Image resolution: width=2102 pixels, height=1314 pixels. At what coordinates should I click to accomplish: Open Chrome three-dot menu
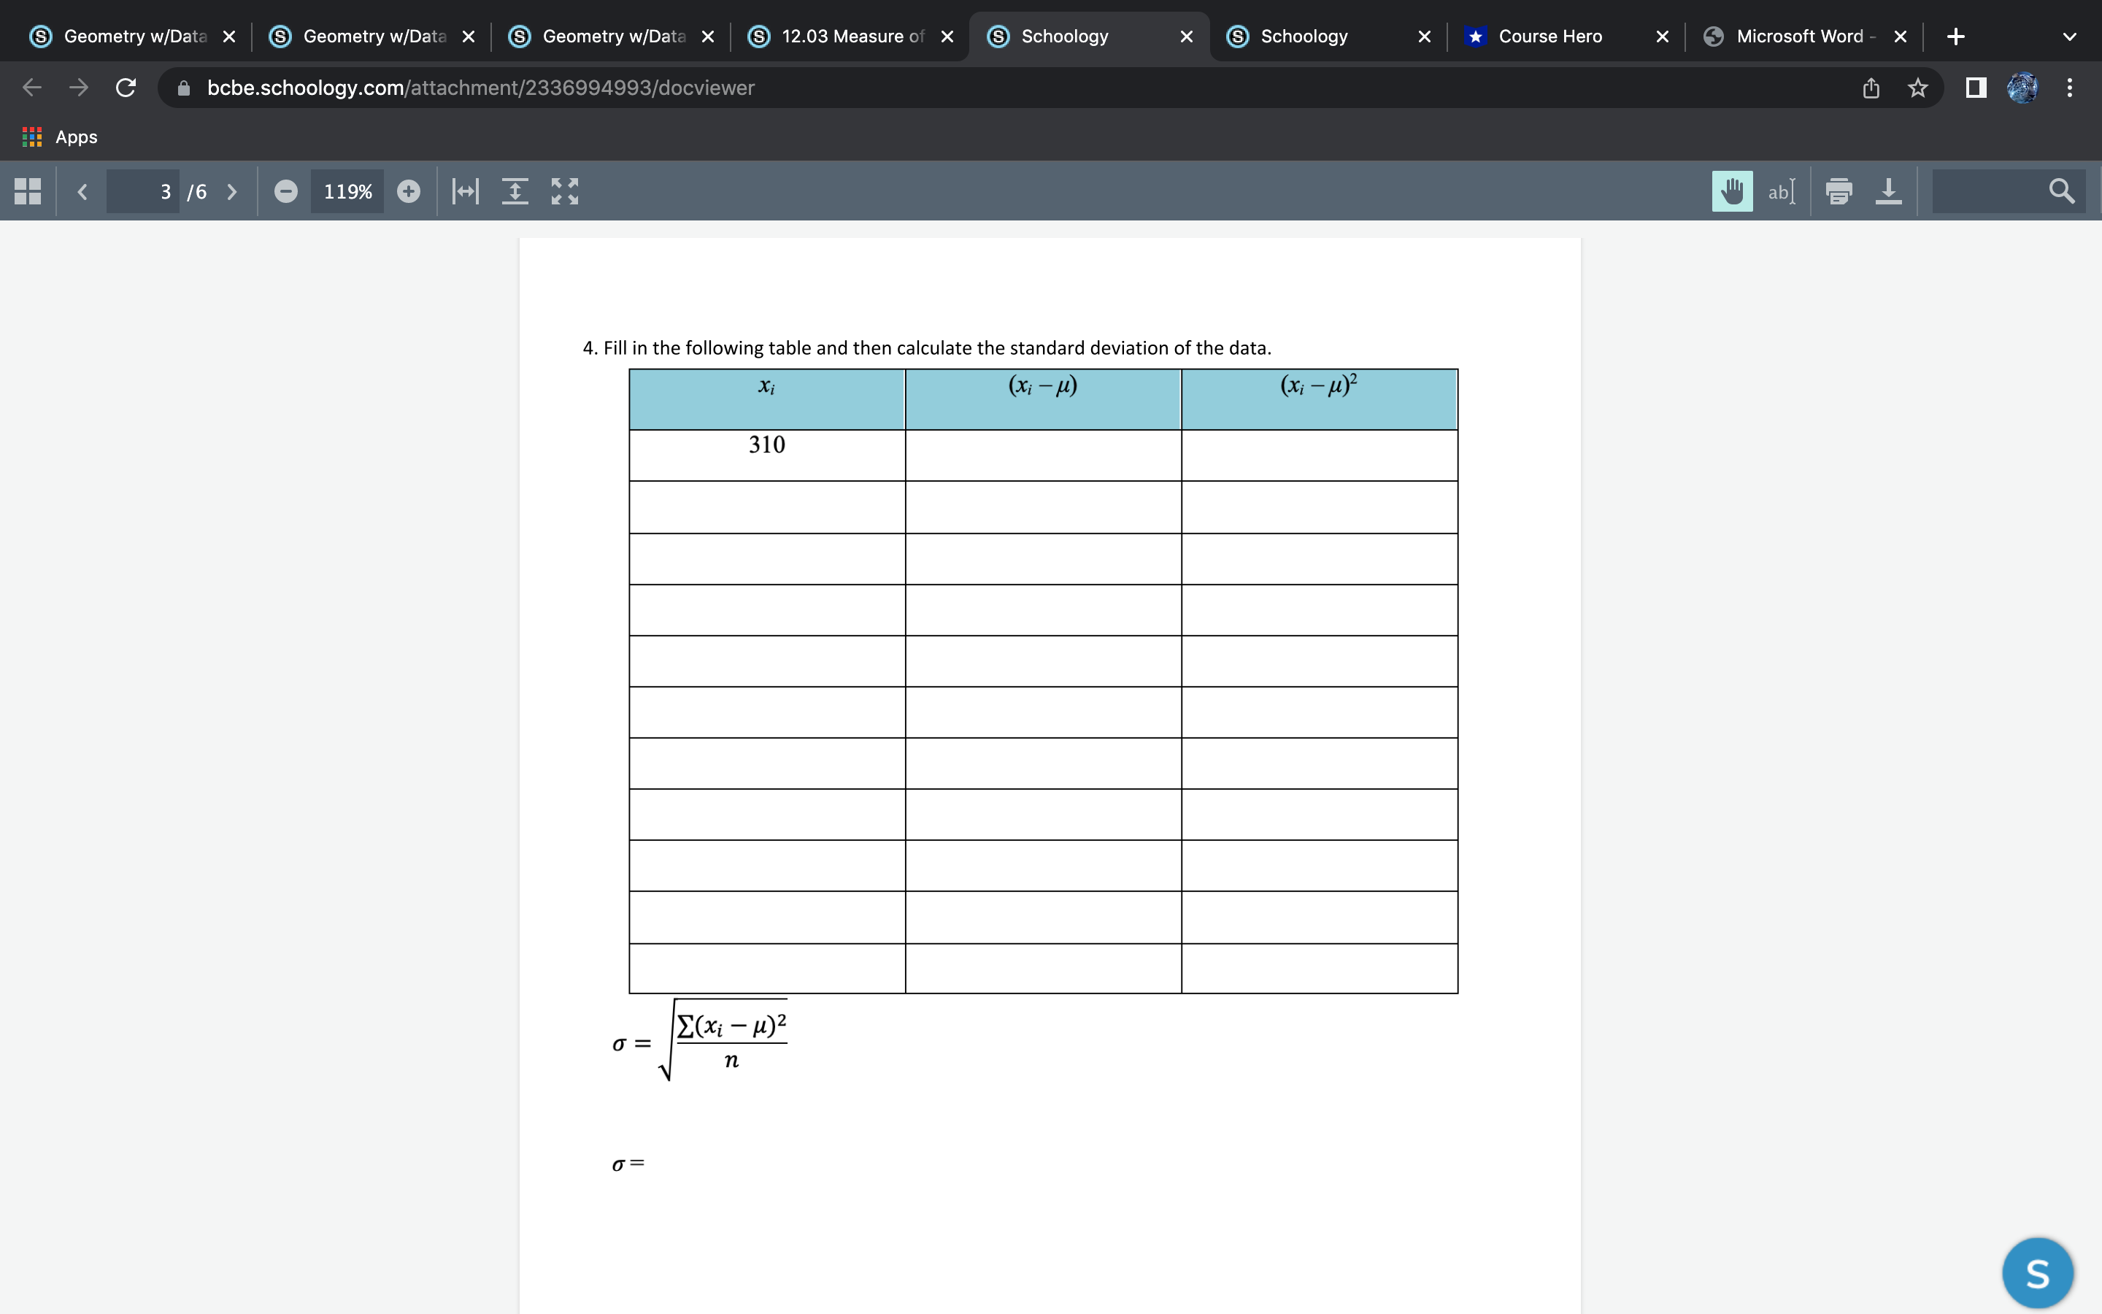tap(2070, 88)
